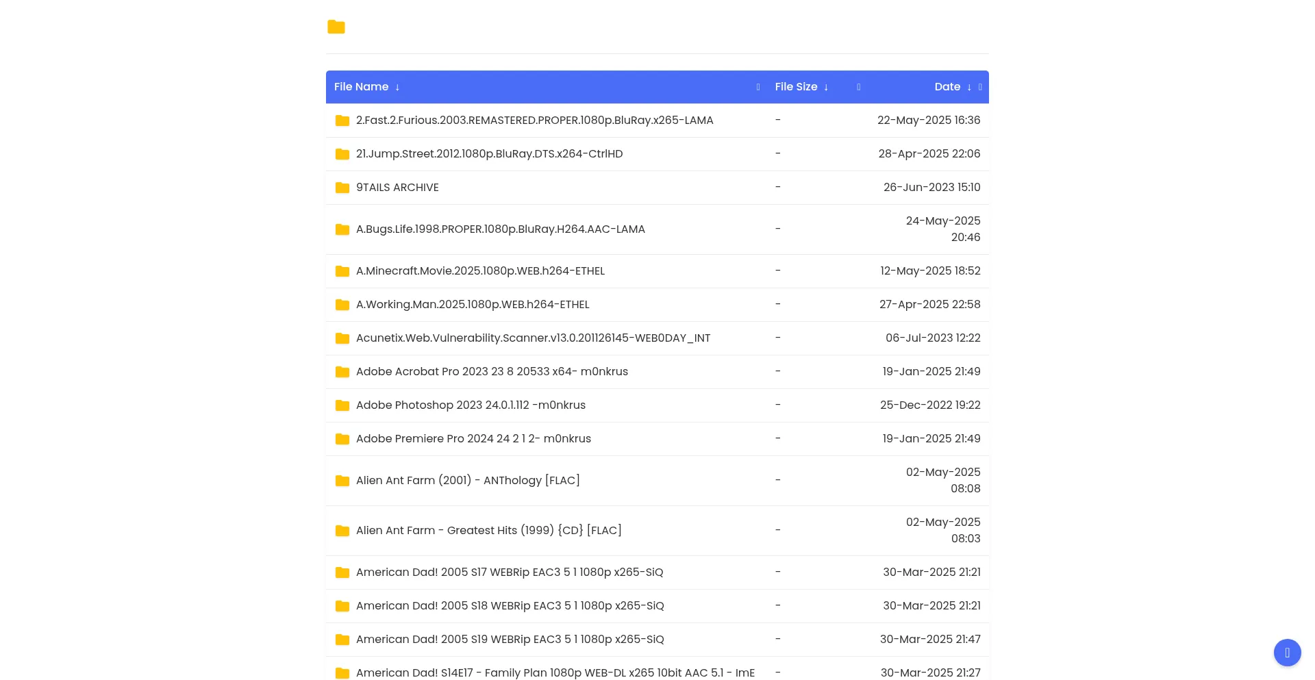
Task: Open the Adobe Premiere Pro 2024 folder
Action: click(x=473, y=438)
